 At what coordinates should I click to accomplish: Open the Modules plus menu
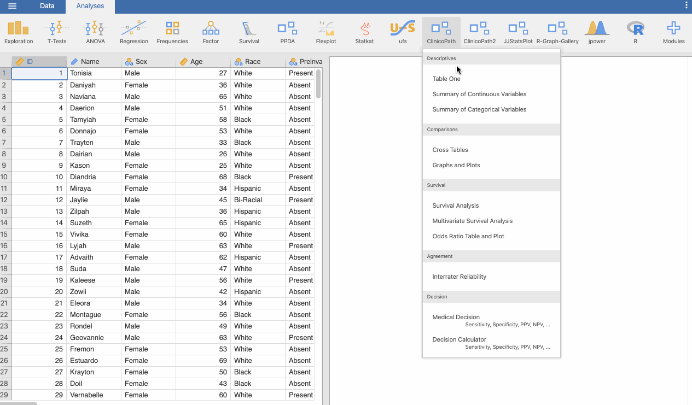[x=673, y=33]
